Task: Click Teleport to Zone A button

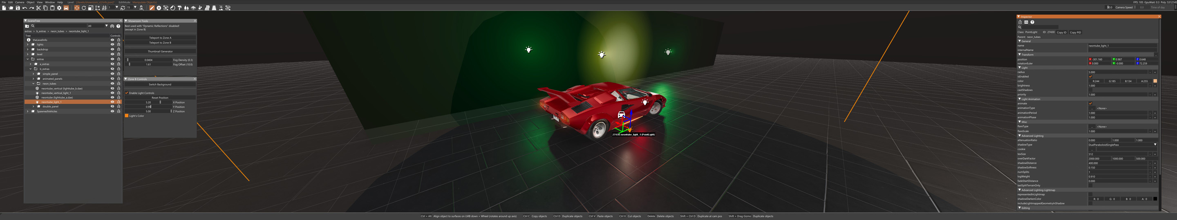Action: [160, 38]
